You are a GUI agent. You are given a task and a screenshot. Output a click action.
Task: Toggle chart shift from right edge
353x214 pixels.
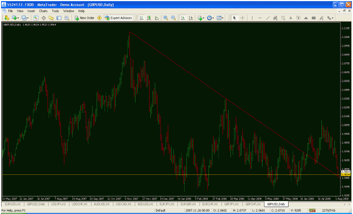191,18
